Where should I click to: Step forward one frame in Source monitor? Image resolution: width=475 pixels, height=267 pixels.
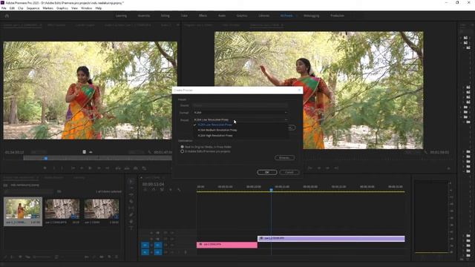[99, 168]
